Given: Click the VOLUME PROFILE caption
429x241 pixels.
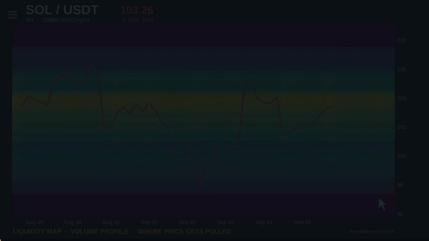Looking at the screenshot, I should point(99,231).
